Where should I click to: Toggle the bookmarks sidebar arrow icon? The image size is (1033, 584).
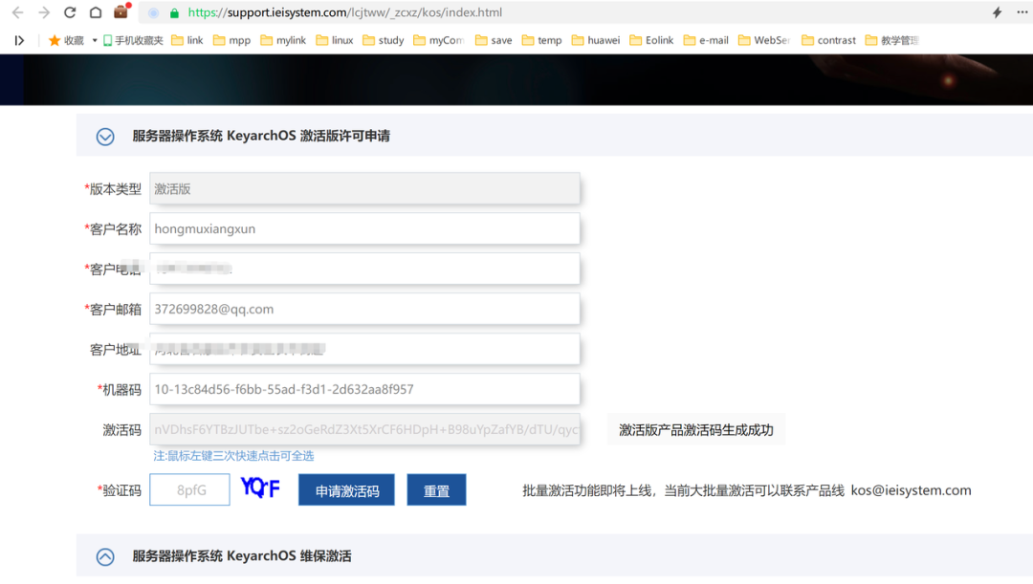pos(19,40)
